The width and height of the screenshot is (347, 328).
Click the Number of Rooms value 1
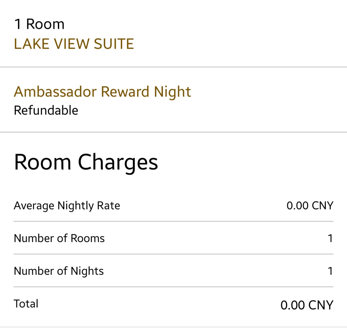click(x=330, y=238)
